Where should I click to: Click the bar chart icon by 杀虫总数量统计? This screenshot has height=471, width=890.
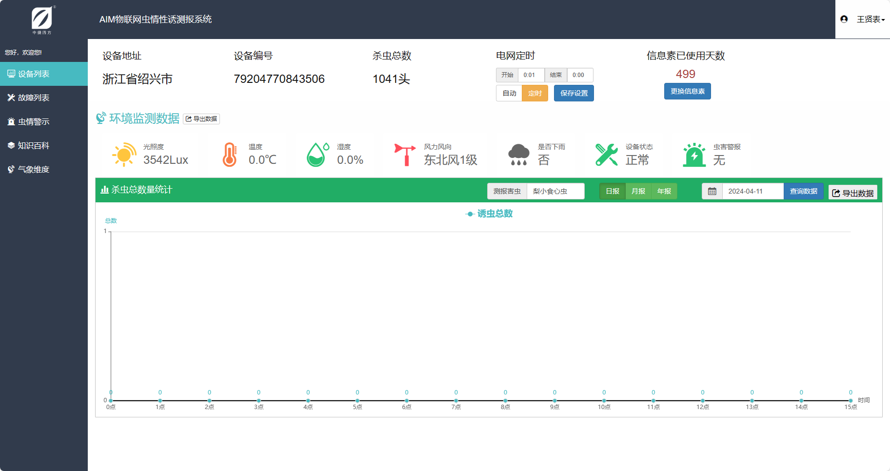click(x=104, y=190)
